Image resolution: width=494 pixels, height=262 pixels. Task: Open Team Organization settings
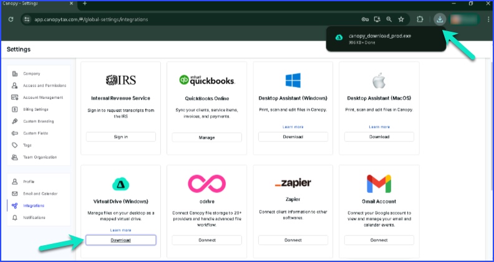(40, 157)
